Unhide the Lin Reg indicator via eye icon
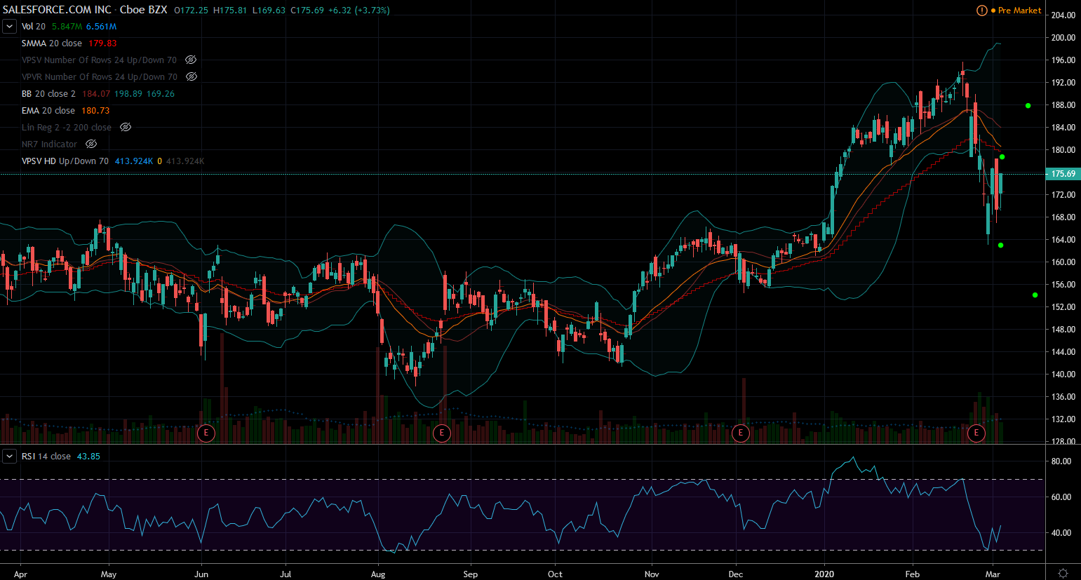Viewport: 1081px width, 580px height. tap(126, 128)
